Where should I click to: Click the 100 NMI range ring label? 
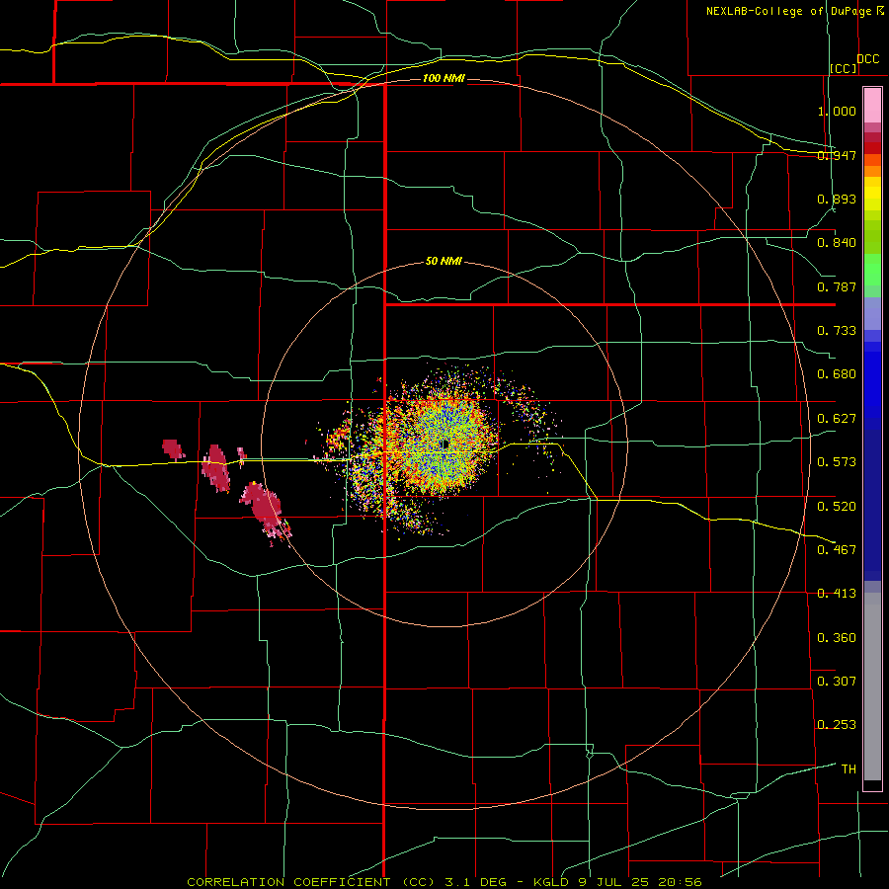coord(444,78)
